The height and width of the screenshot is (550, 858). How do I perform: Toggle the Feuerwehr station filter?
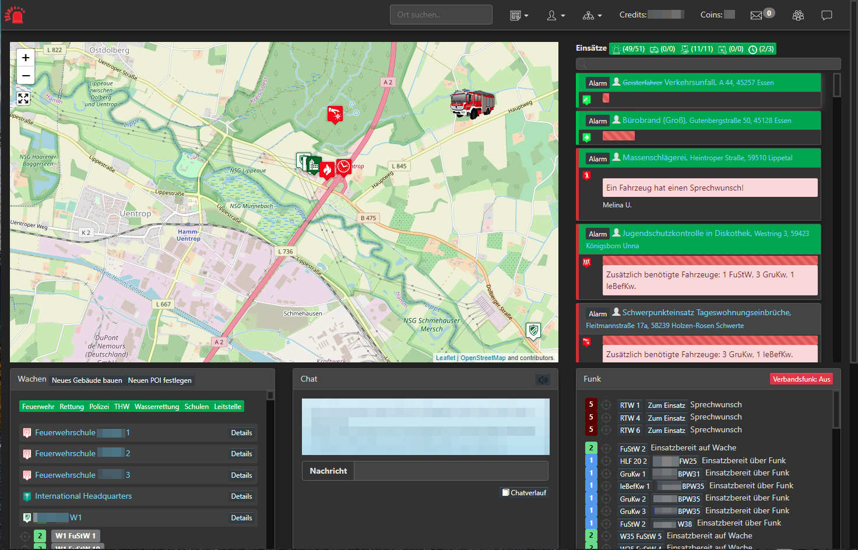click(38, 407)
